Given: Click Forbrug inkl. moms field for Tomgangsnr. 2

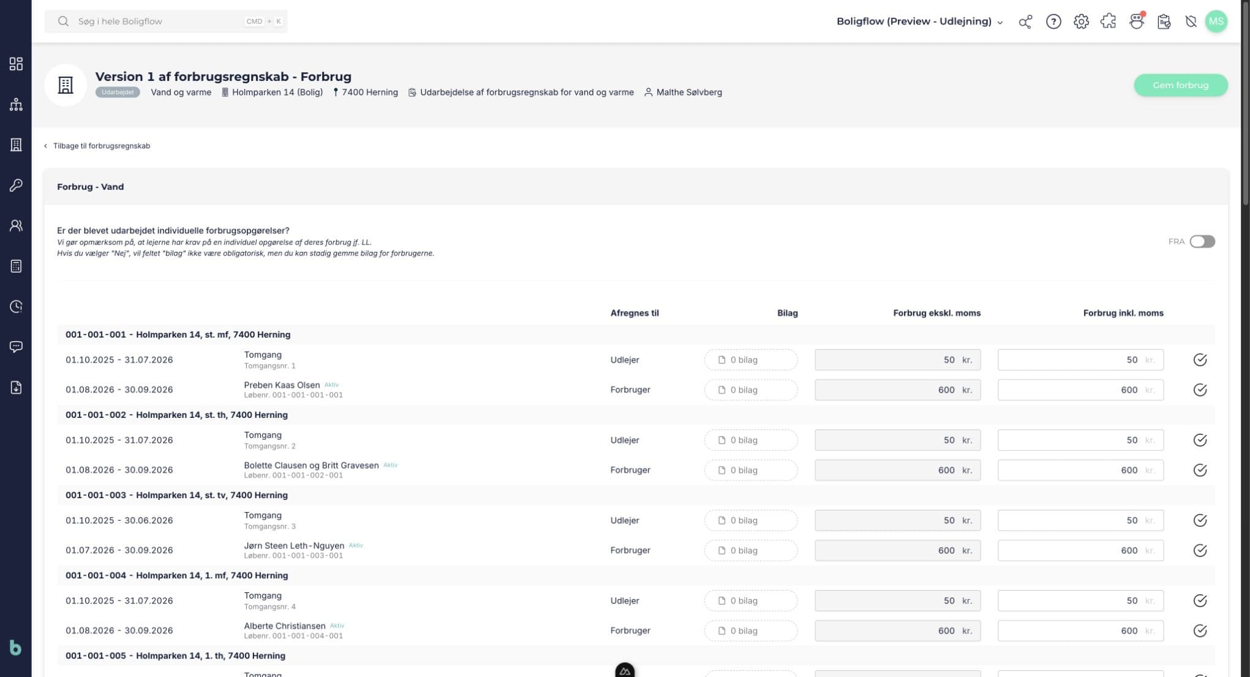Looking at the screenshot, I should pyautogui.click(x=1080, y=440).
